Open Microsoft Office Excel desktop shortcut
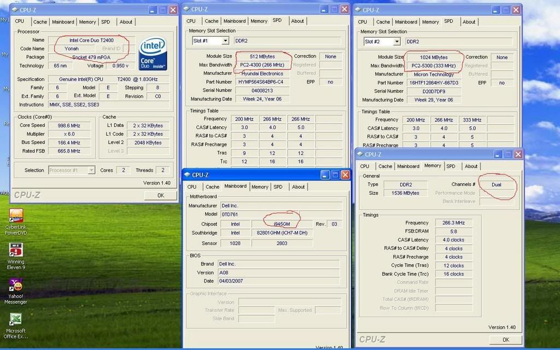560x350 pixels. pos(16,319)
